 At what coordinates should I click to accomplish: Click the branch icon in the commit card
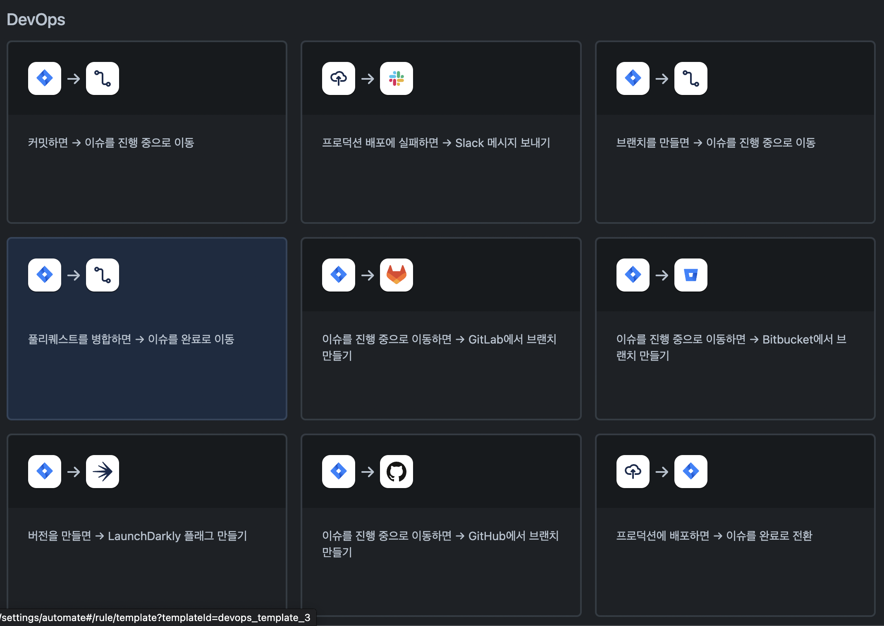pos(103,78)
